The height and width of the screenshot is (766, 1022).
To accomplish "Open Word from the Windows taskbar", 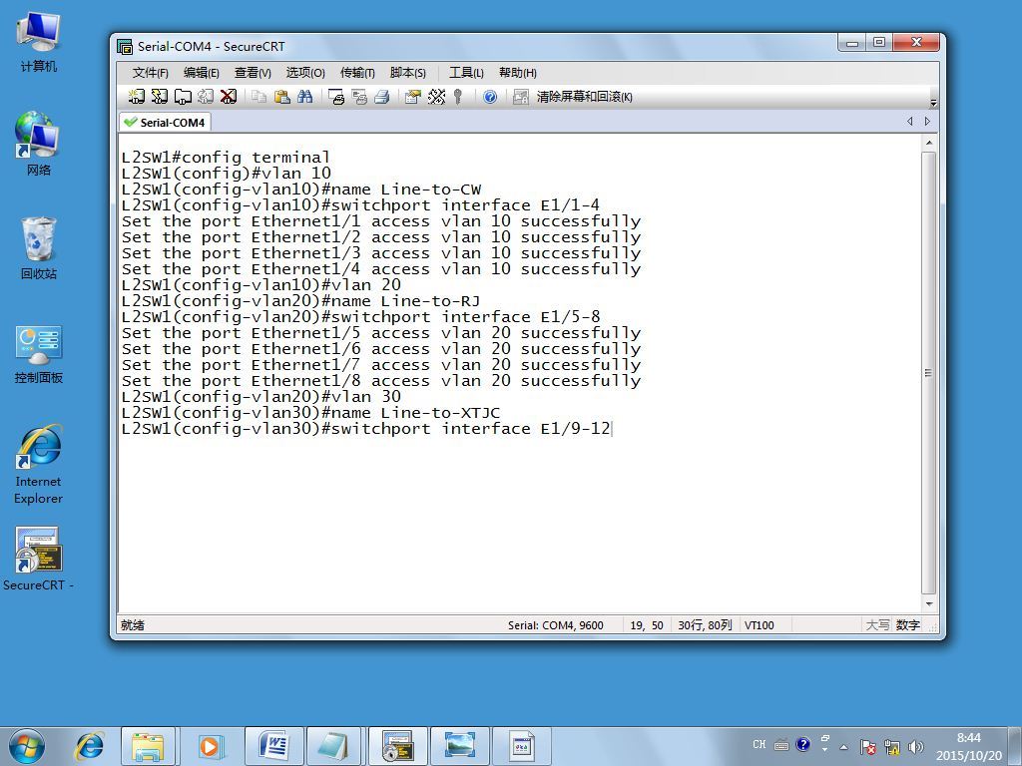I will click(274, 746).
